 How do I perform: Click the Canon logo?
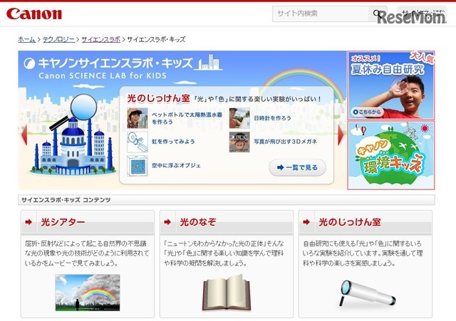[x=34, y=14]
